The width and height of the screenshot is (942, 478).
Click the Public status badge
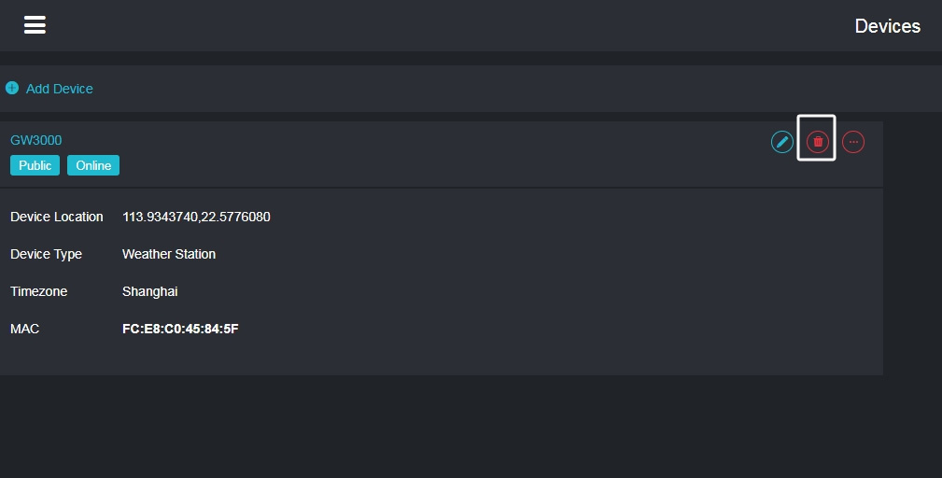(x=35, y=165)
